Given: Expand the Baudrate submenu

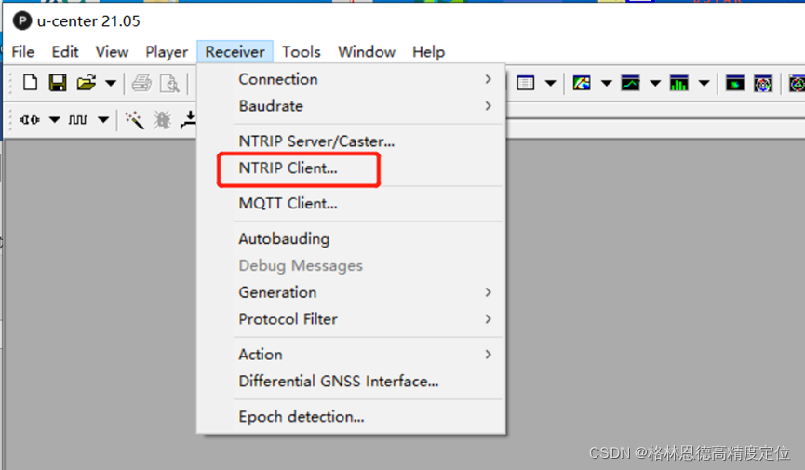Looking at the screenshot, I should [x=351, y=106].
